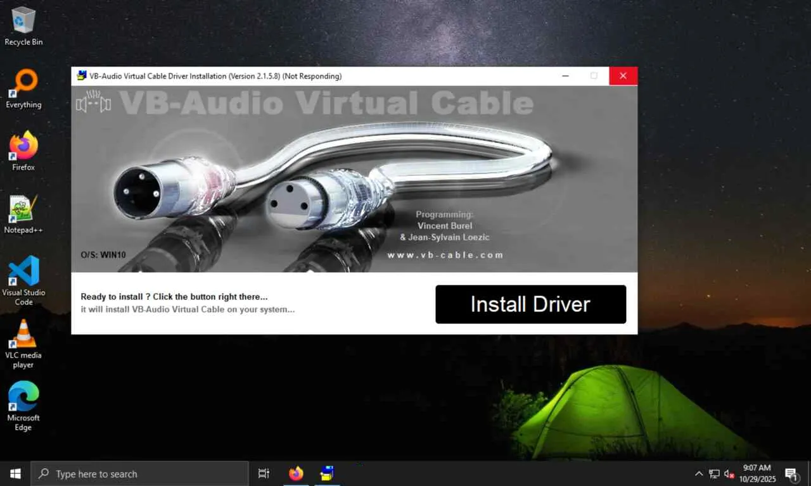Image resolution: width=811 pixels, height=486 pixels.
Task: Select the Microsoft Edge desktop shortcut
Action: 23,406
